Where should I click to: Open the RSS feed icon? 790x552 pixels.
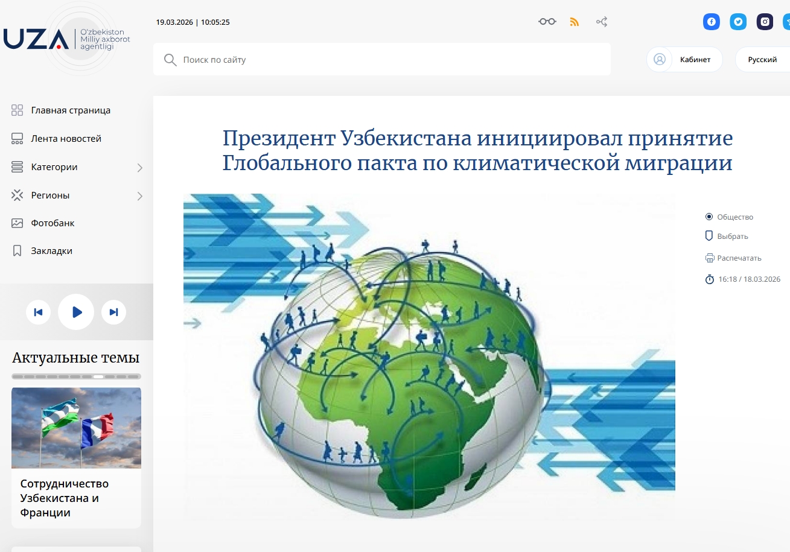(x=575, y=22)
